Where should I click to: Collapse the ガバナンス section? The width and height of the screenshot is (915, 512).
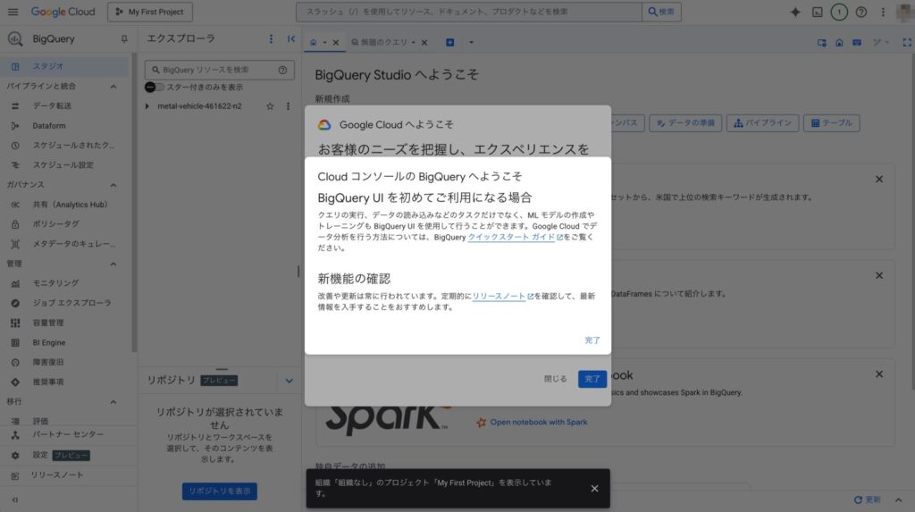[x=113, y=185]
